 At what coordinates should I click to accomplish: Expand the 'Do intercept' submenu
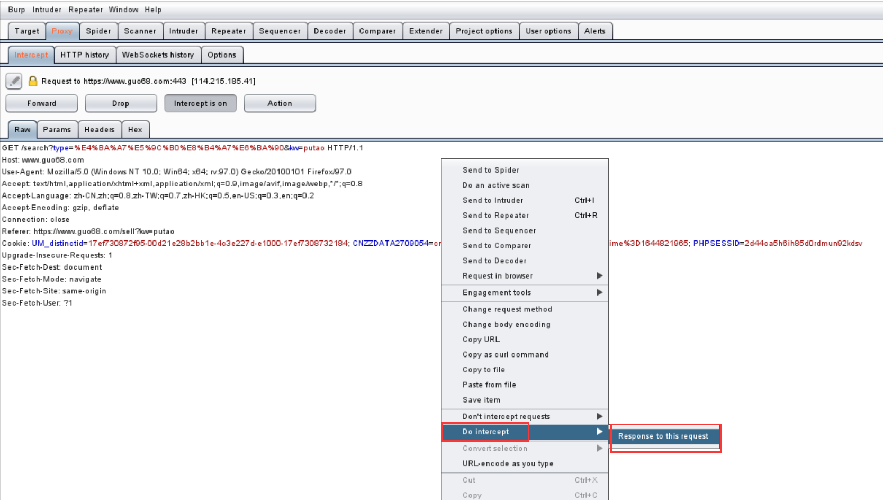tap(484, 432)
